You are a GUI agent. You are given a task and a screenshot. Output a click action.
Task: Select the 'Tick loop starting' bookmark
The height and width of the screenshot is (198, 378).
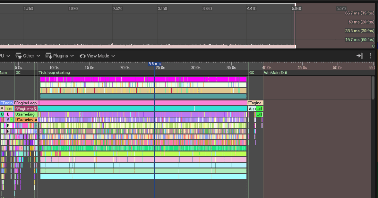point(54,73)
